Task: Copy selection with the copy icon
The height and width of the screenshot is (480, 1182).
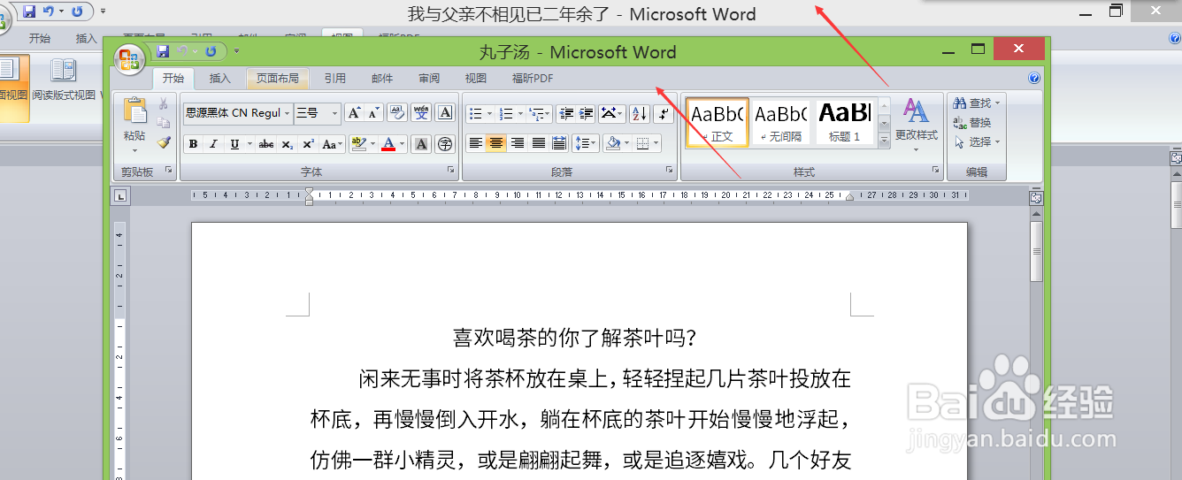Action: pos(164,123)
